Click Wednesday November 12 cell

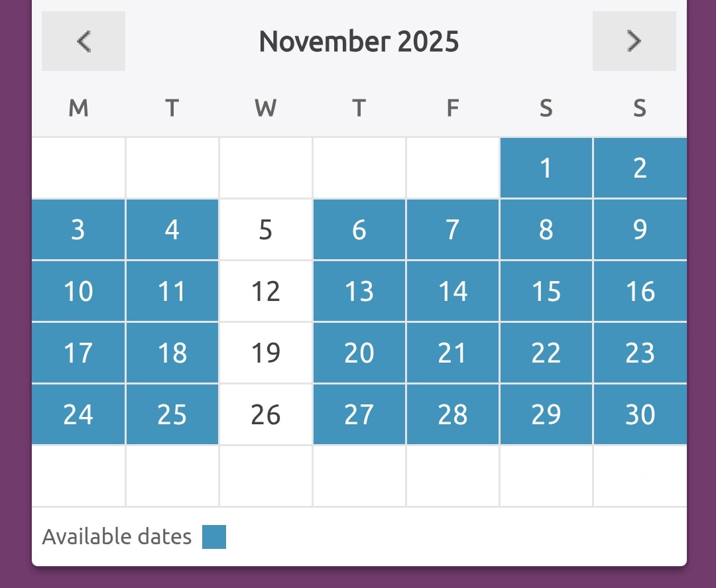coord(266,291)
